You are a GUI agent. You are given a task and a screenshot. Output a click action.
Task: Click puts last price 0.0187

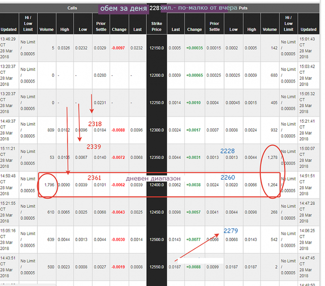coord(175,267)
